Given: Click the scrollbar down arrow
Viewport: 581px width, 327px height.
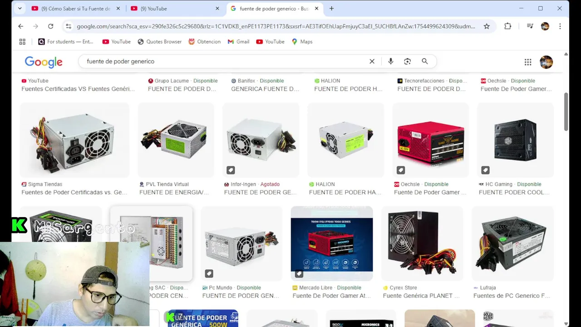Looking at the screenshot, I should tap(566, 323).
